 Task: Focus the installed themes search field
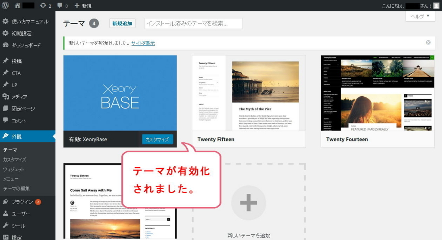pos(193,23)
